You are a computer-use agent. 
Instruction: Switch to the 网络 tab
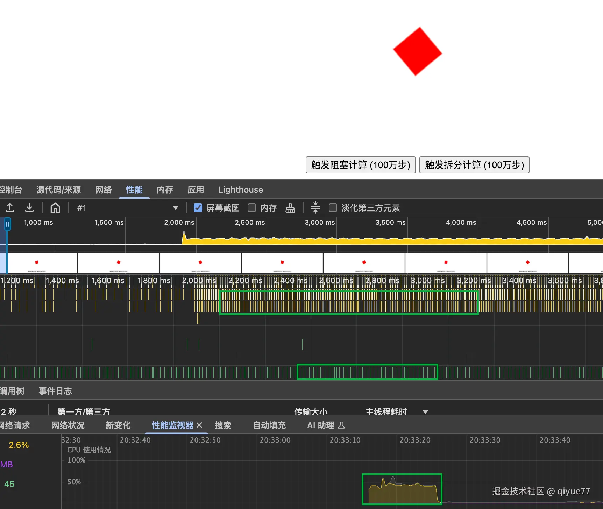104,189
